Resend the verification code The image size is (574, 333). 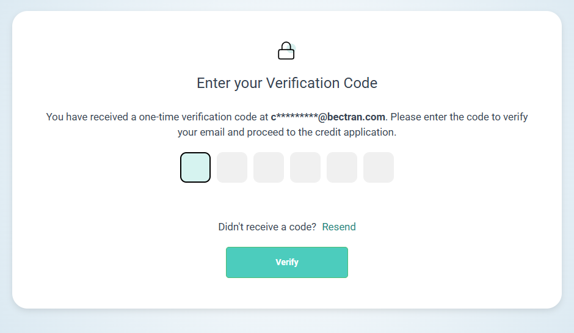pyautogui.click(x=339, y=227)
